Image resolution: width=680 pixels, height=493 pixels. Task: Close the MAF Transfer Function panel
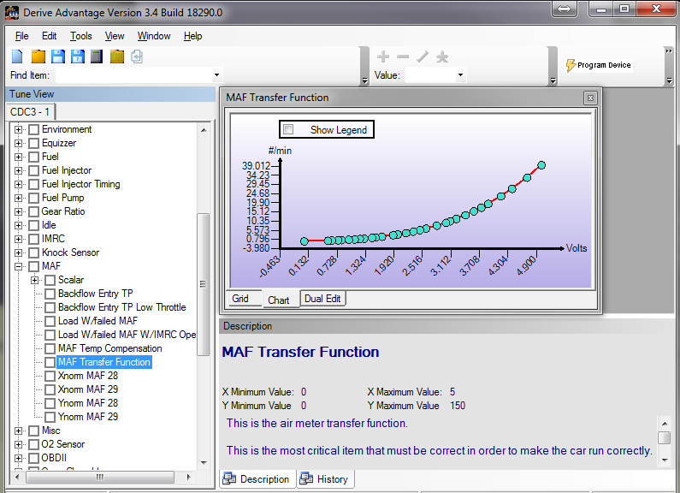click(590, 98)
